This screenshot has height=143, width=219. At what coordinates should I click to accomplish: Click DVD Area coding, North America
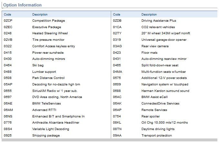click(57, 97)
